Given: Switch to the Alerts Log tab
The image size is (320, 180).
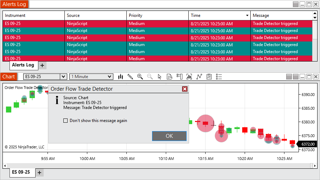Looking at the screenshot, I should point(23,65).
